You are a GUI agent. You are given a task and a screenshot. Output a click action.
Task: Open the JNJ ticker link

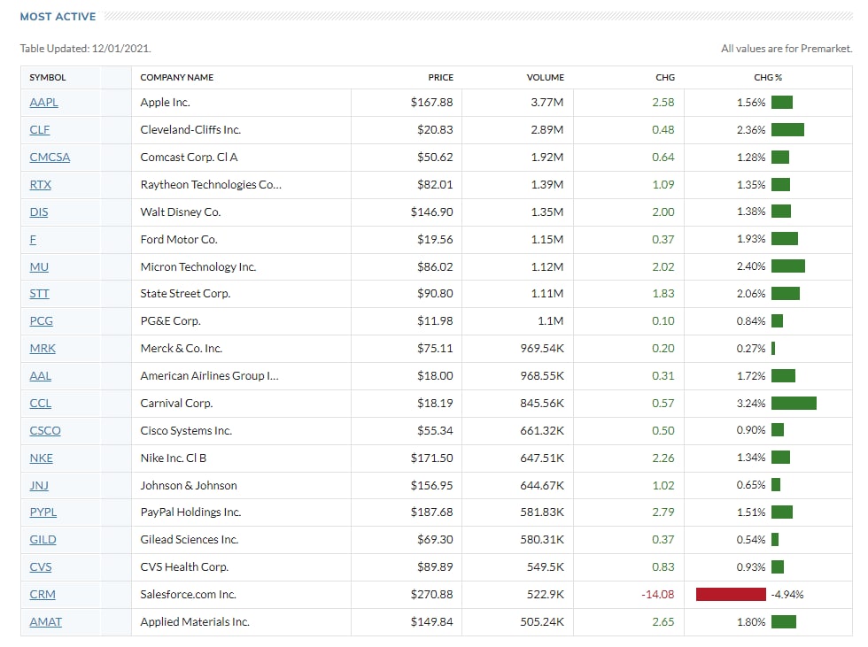[39, 485]
